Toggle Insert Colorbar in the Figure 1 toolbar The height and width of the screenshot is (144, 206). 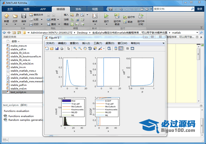pyautogui.click(x=116, y=48)
